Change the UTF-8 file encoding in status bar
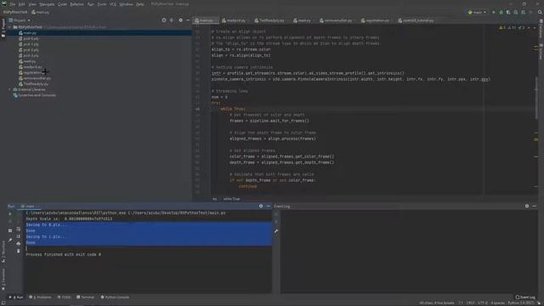Screen dimensions: 544x306 click(483, 303)
